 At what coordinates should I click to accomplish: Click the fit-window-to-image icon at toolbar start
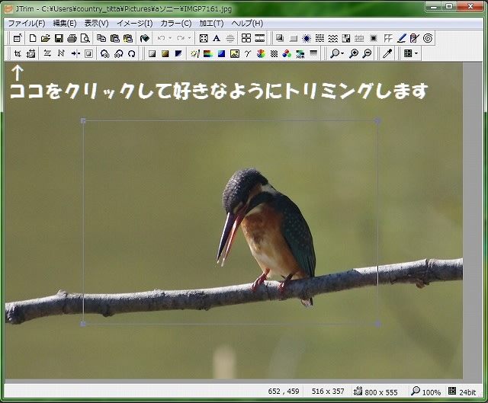coord(18,38)
